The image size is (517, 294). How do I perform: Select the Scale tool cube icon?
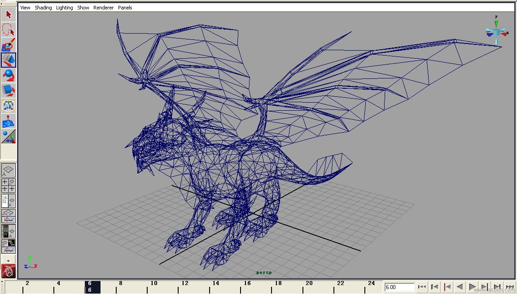[x=9, y=91]
